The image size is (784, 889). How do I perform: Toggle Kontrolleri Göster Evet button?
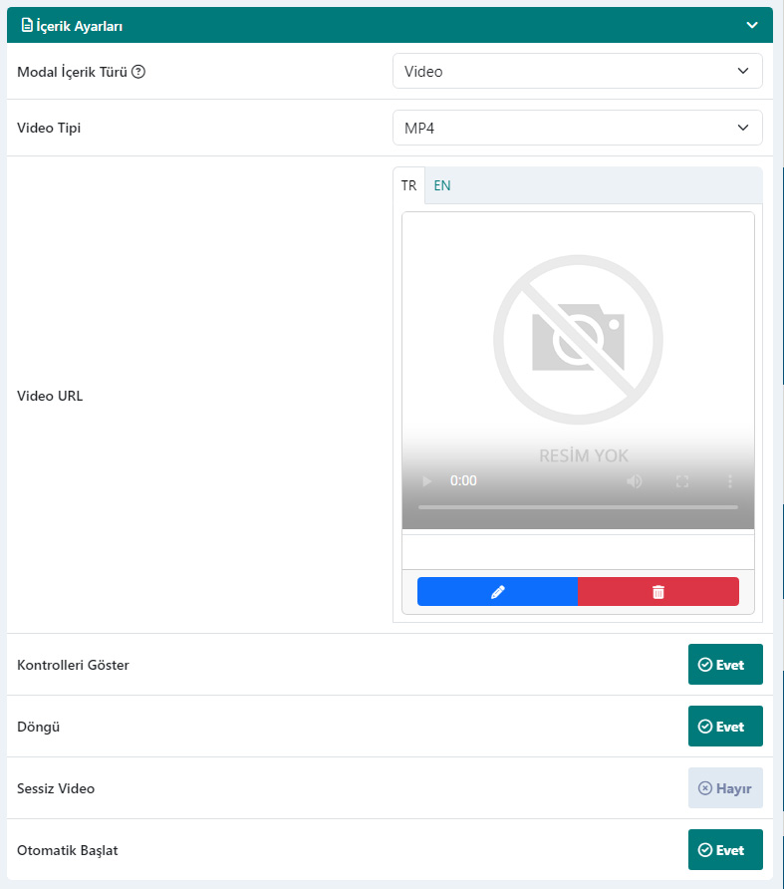pos(725,664)
